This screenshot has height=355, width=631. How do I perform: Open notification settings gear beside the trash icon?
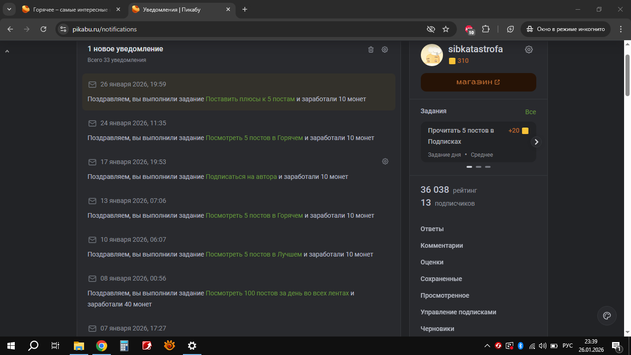point(384,49)
